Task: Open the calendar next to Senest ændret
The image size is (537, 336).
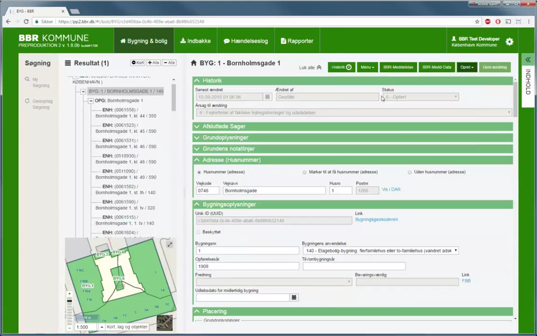Action: tap(267, 97)
